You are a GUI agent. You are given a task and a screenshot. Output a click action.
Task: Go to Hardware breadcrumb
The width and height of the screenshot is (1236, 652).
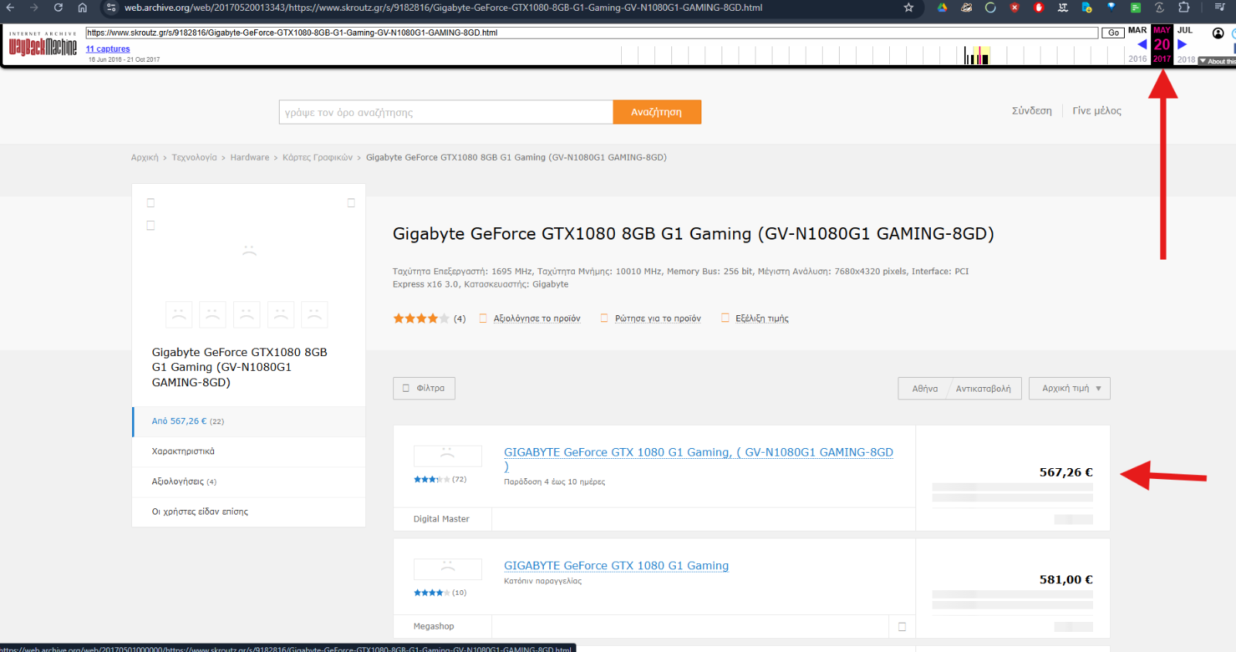click(x=250, y=158)
